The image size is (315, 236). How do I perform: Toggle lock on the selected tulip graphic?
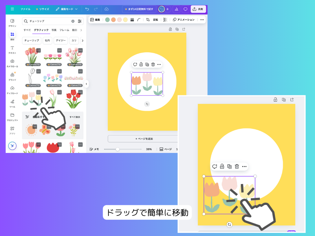[141, 65]
